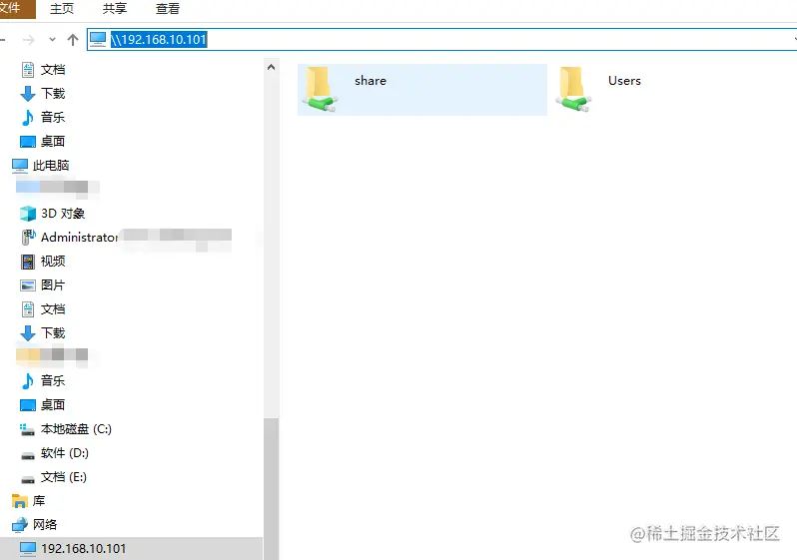
Task: Click the 音乐 note icon under 此电脑
Action: [x=28, y=381]
